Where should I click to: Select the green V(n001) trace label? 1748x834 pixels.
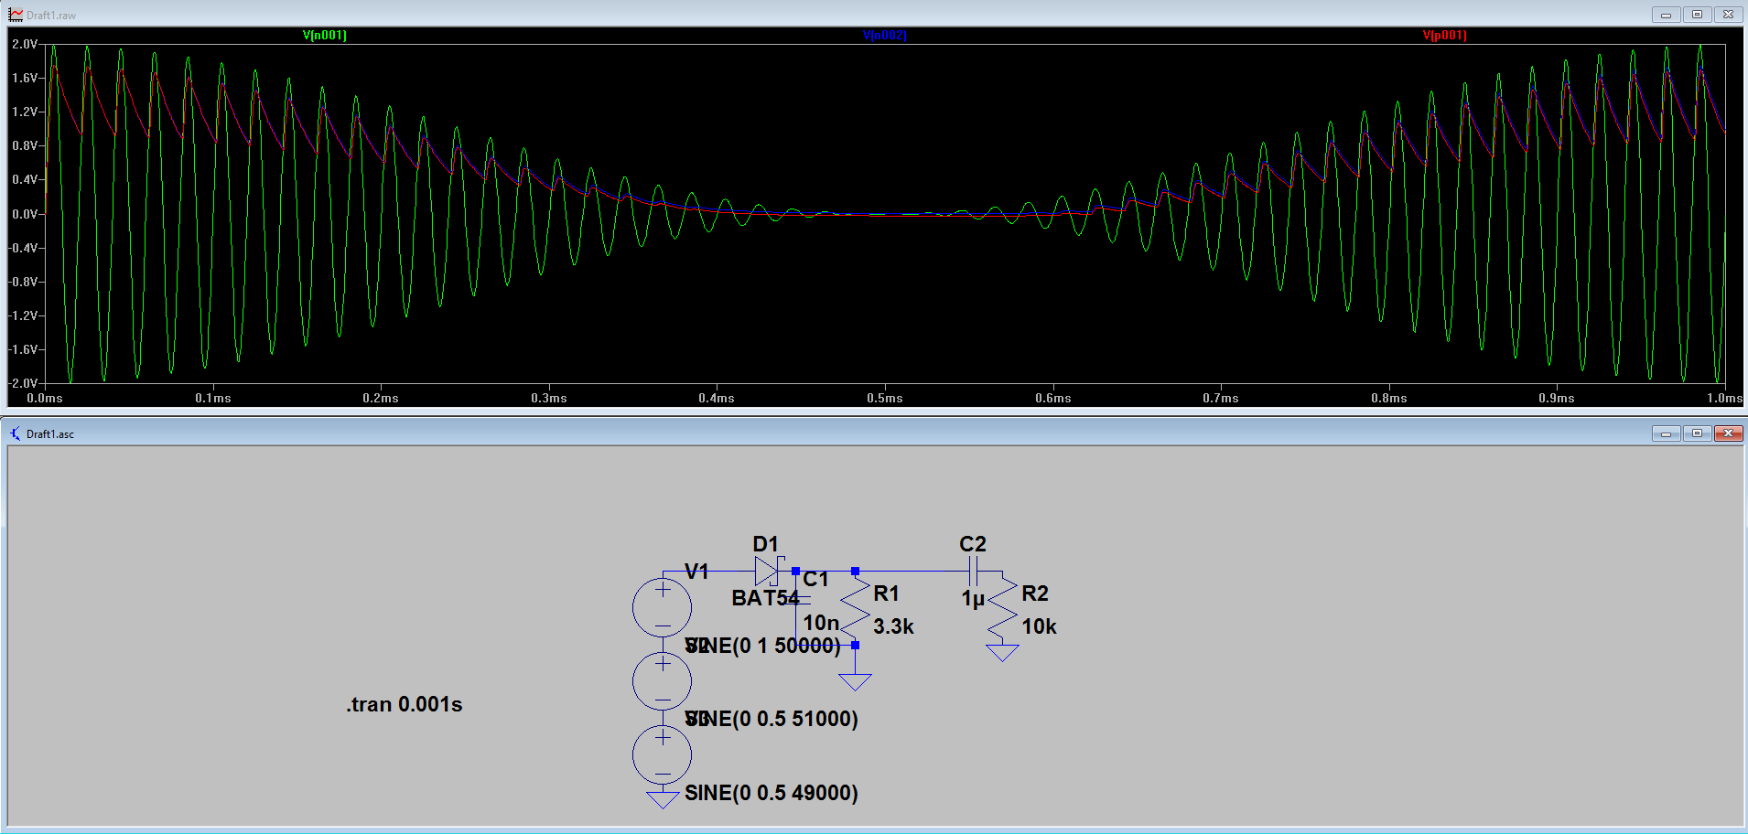tap(324, 36)
